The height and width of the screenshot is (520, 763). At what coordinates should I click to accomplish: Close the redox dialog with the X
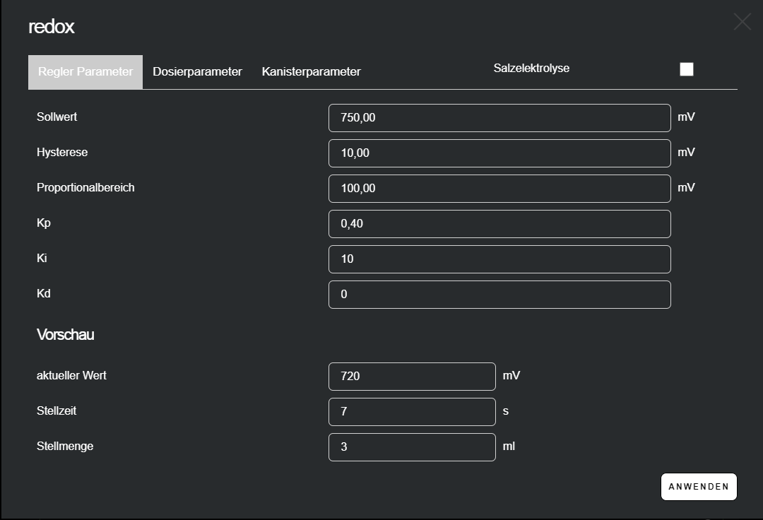[742, 22]
